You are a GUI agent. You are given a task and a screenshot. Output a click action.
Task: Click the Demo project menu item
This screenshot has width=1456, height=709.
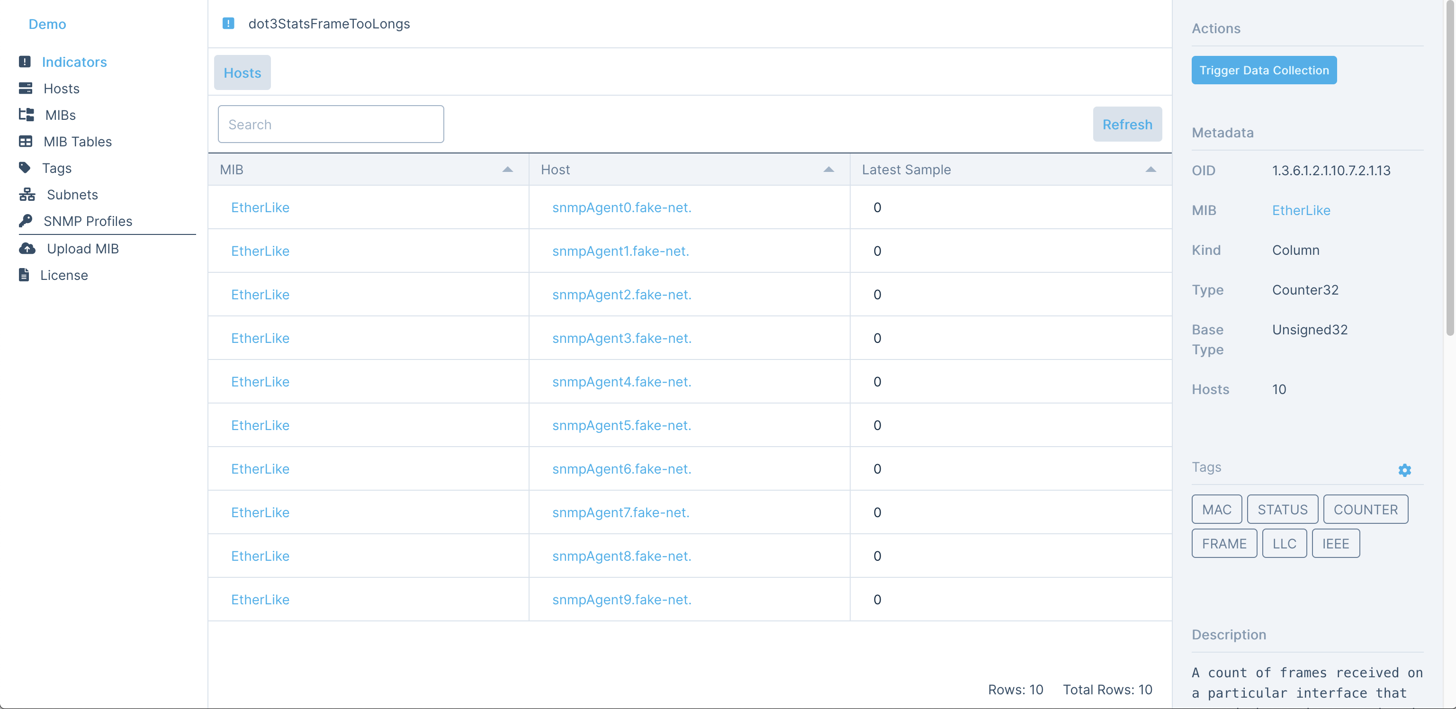48,23
